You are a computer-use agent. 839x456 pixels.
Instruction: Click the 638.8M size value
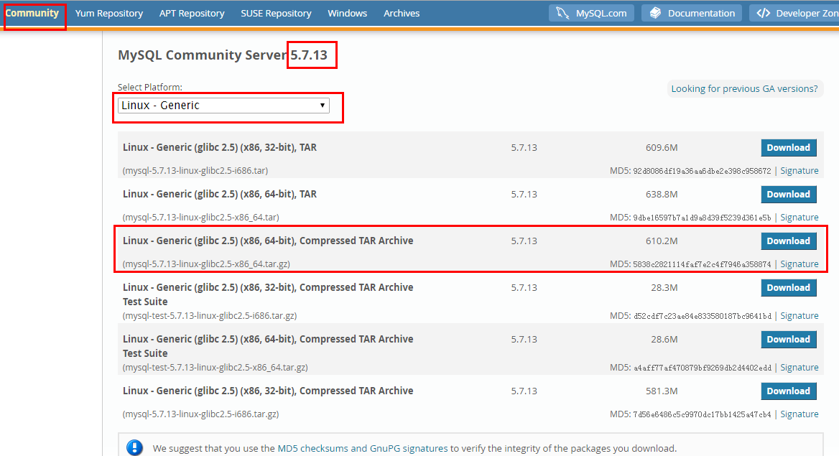click(x=662, y=195)
